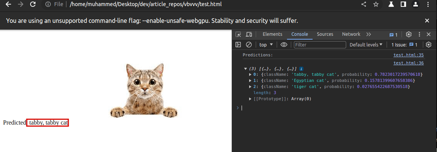This screenshot has height=152, width=437.
Task: Open the test.html:36 source link
Action: tap(408, 63)
